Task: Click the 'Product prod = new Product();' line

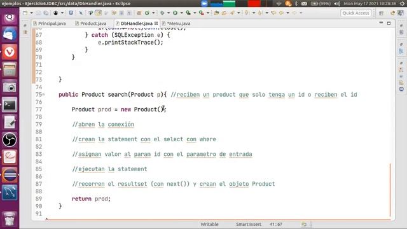Action: click(119, 109)
